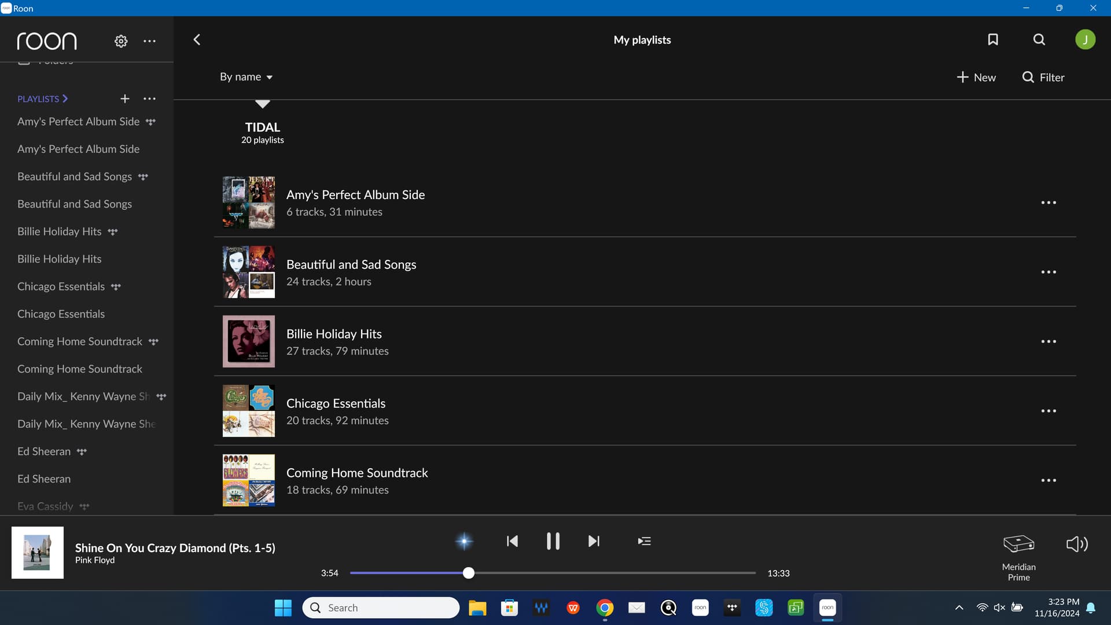Open File Explorer from the taskbar
This screenshot has height=625, width=1111.
tap(477, 608)
